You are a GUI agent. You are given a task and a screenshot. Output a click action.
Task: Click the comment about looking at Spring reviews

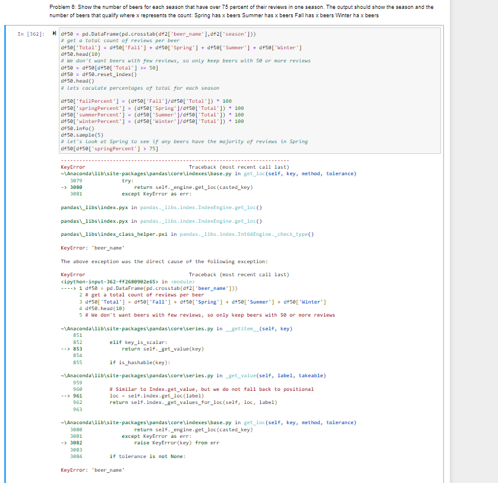click(x=184, y=141)
